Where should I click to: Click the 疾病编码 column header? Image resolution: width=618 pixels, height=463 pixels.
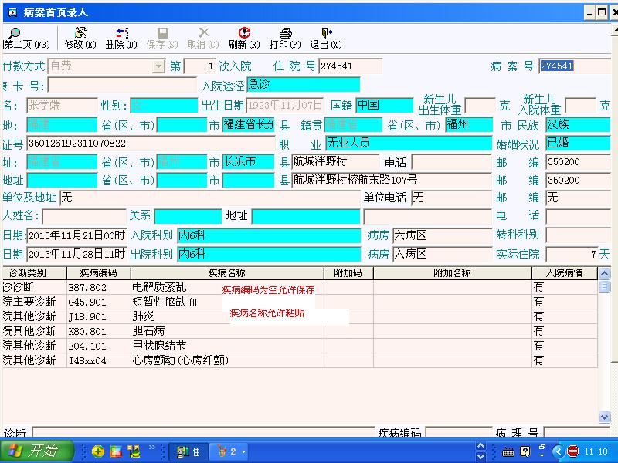99,273
